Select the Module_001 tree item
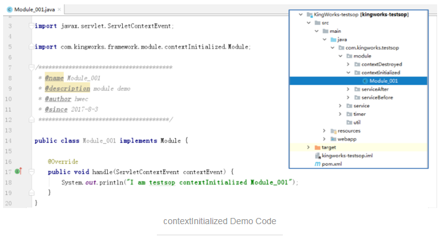This screenshot has width=439, height=239. pos(358,81)
